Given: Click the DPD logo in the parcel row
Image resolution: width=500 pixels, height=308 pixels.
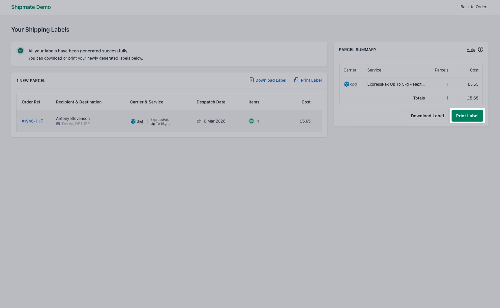Looking at the screenshot, I should (137, 122).
